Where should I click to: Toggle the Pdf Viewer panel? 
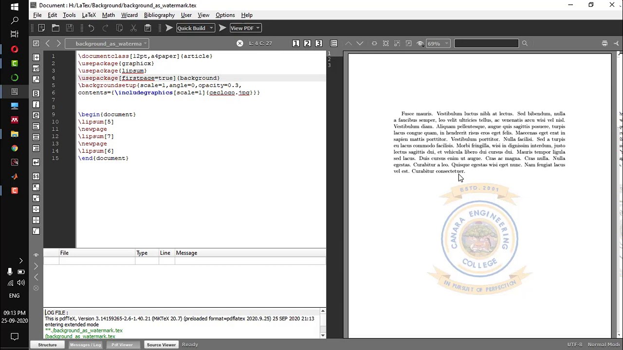pos(122,345)
